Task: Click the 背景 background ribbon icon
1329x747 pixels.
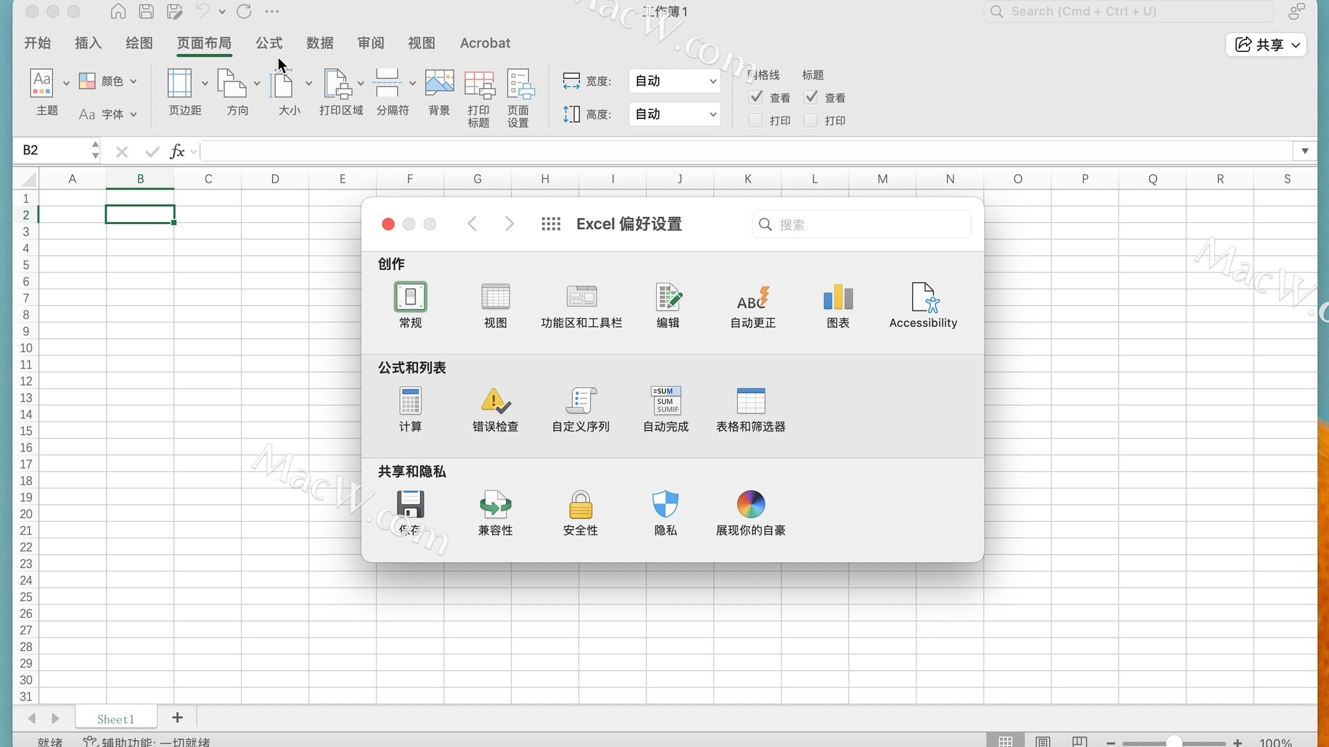Action: pyautogui.click(x=439, y=93)
